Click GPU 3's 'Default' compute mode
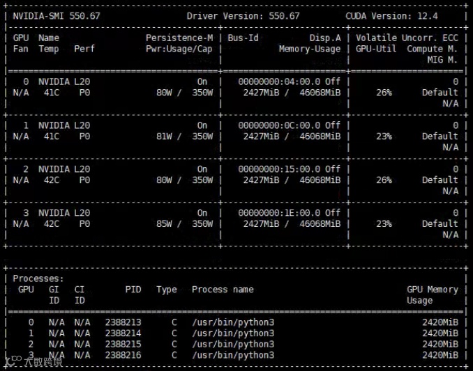This screenshot has height=371, width=473. (440, 224)
